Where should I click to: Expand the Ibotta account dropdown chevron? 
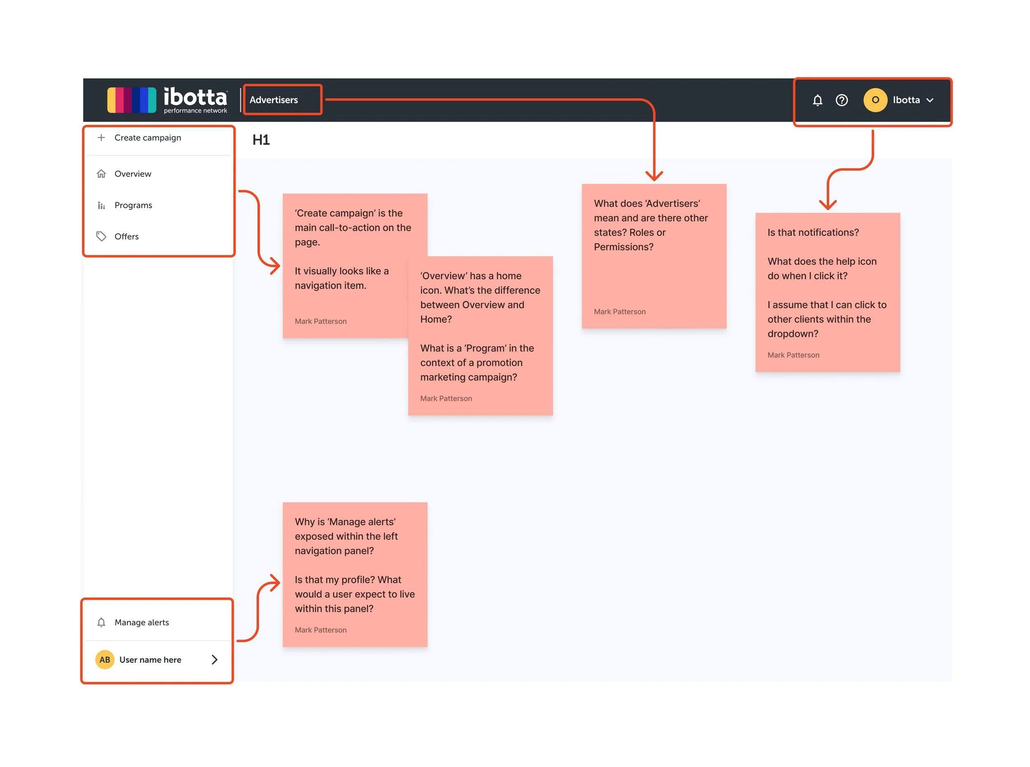(930, 100)
